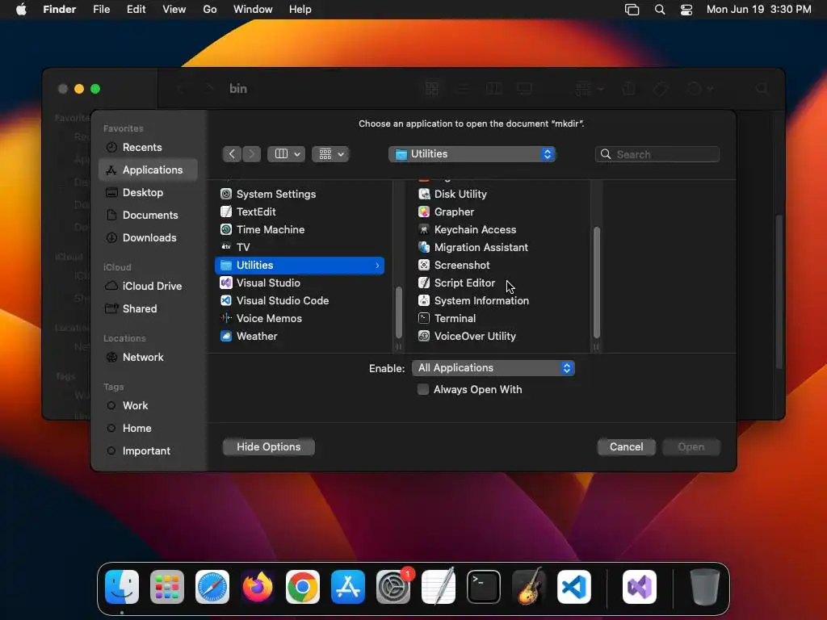827x620 pixels.
Task: Select Downloads in the dialog sidebar
Action: pos(149,238)
